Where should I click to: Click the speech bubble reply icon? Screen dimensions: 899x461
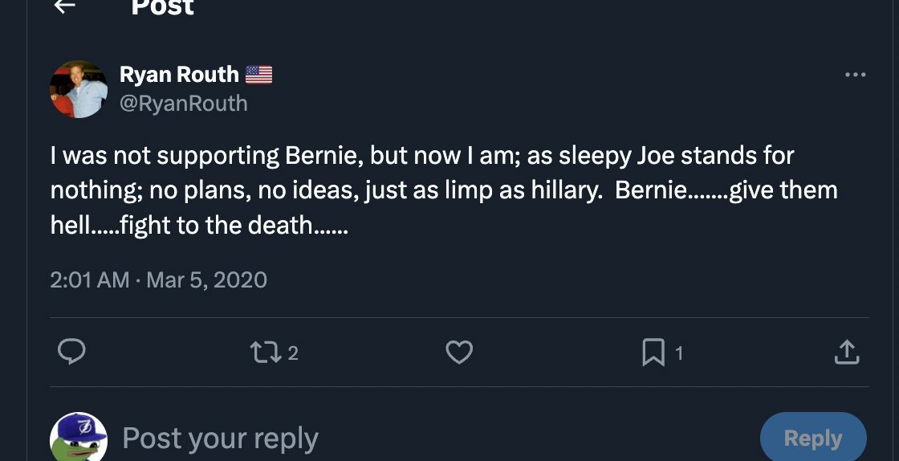pos(72,352)
